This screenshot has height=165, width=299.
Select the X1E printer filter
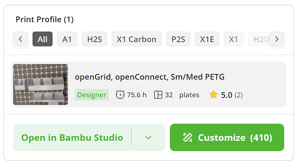pyautogui.click(x=207, y=39)
